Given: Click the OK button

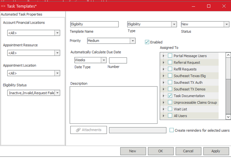Looking at the screenshot, I should pos(161,151).
